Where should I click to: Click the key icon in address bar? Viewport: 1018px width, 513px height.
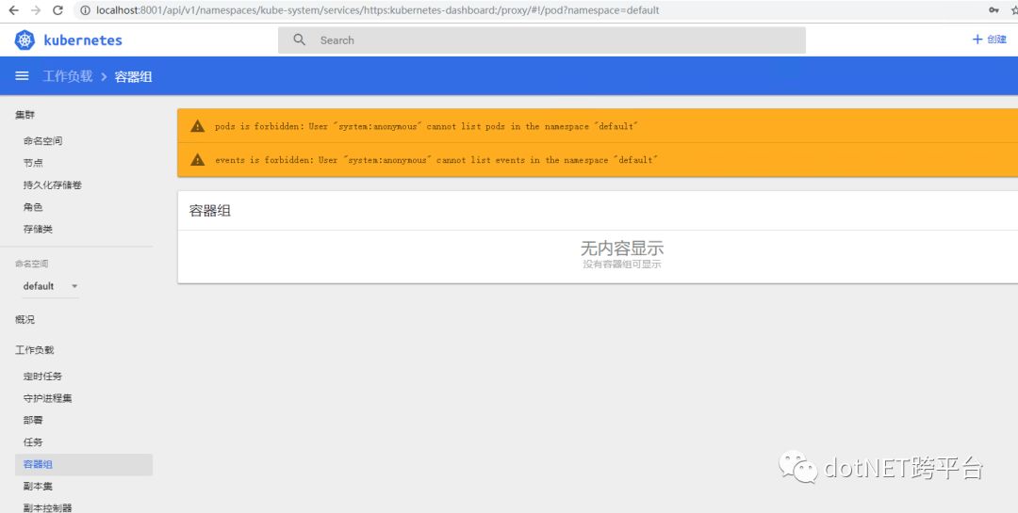tap(994, 10)
